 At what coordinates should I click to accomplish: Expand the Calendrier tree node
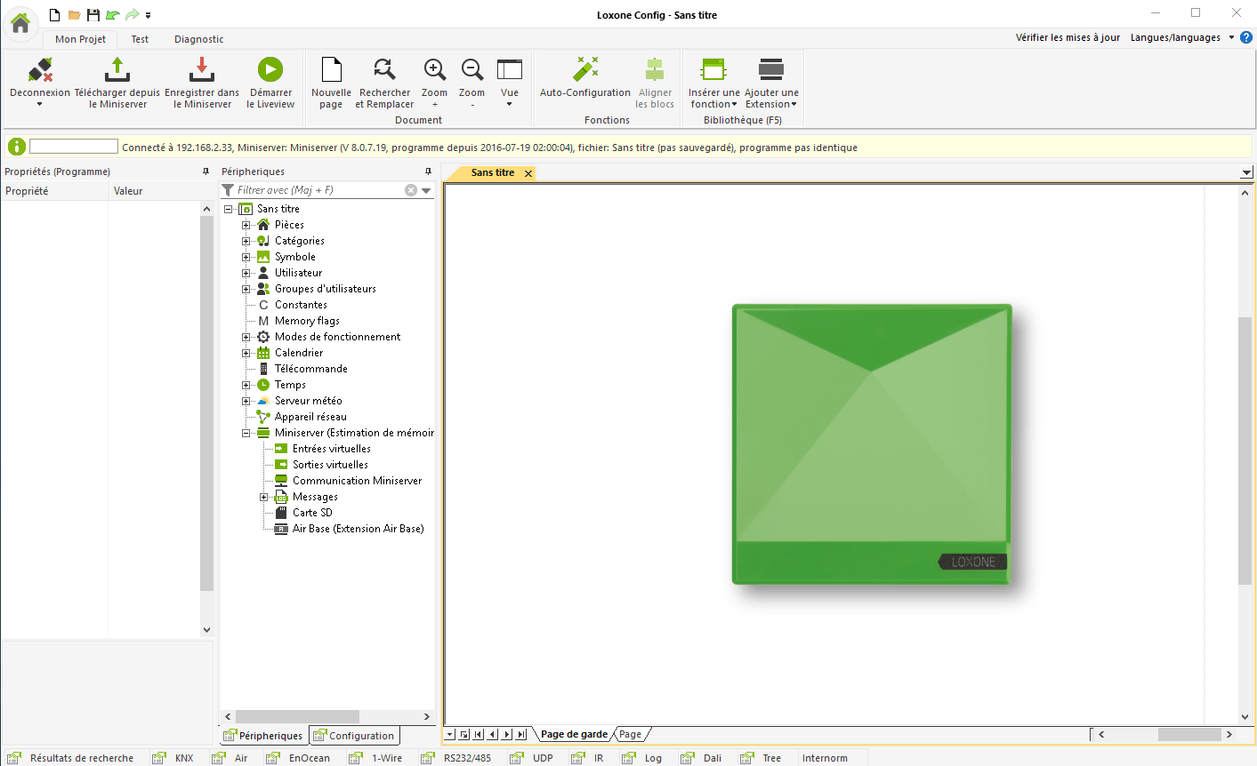coord(246,353)
